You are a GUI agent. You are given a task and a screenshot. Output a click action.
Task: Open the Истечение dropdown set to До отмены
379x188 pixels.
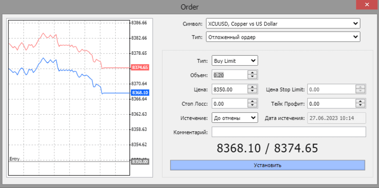pyautogui.click(x=235, y=118)
